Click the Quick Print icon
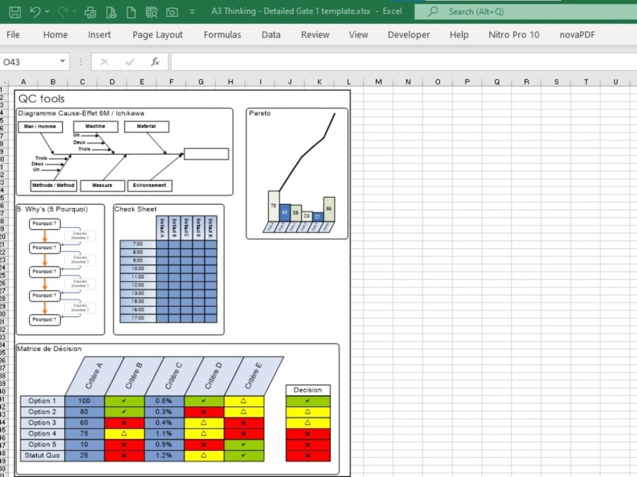The width and height of the screenshot is (637, 477). point(111,12)
